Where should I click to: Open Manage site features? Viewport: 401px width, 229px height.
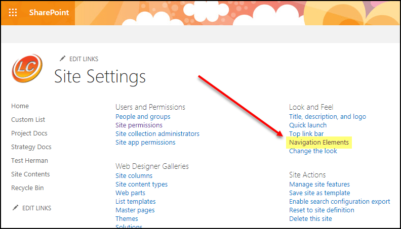[x=319, y=185]
